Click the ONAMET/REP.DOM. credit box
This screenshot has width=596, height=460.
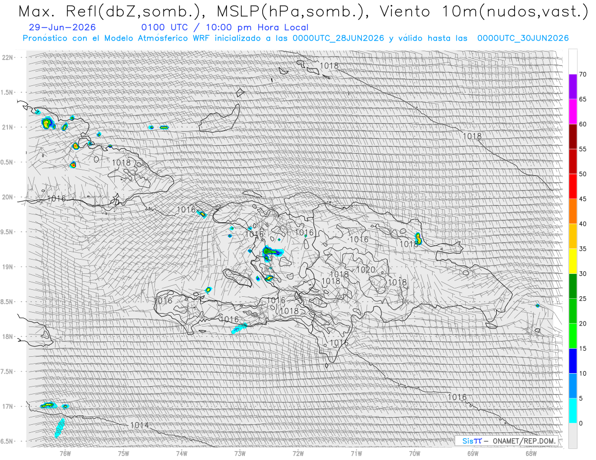pos(507,441)
